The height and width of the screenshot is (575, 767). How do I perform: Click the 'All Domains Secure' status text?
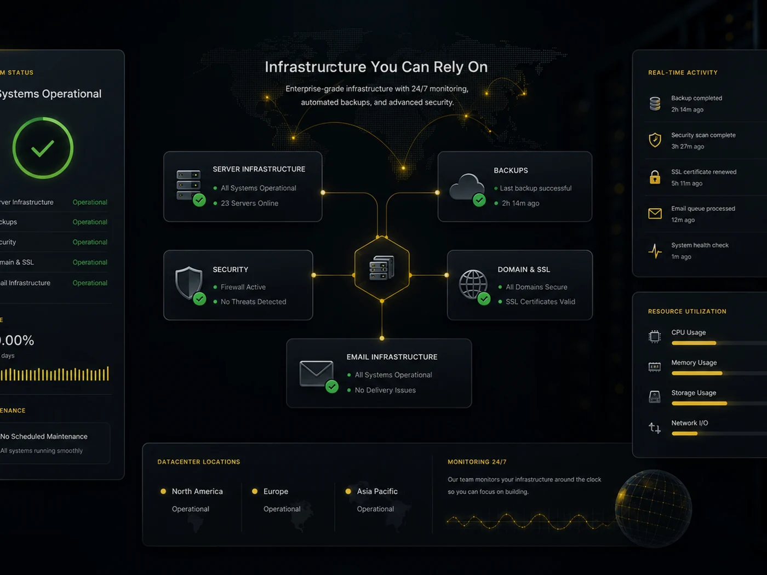(x=536, y=287)
